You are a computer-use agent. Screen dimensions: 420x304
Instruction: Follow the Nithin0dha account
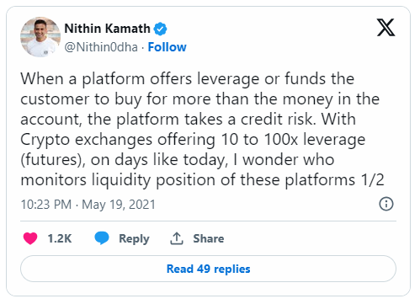point(167,47)
